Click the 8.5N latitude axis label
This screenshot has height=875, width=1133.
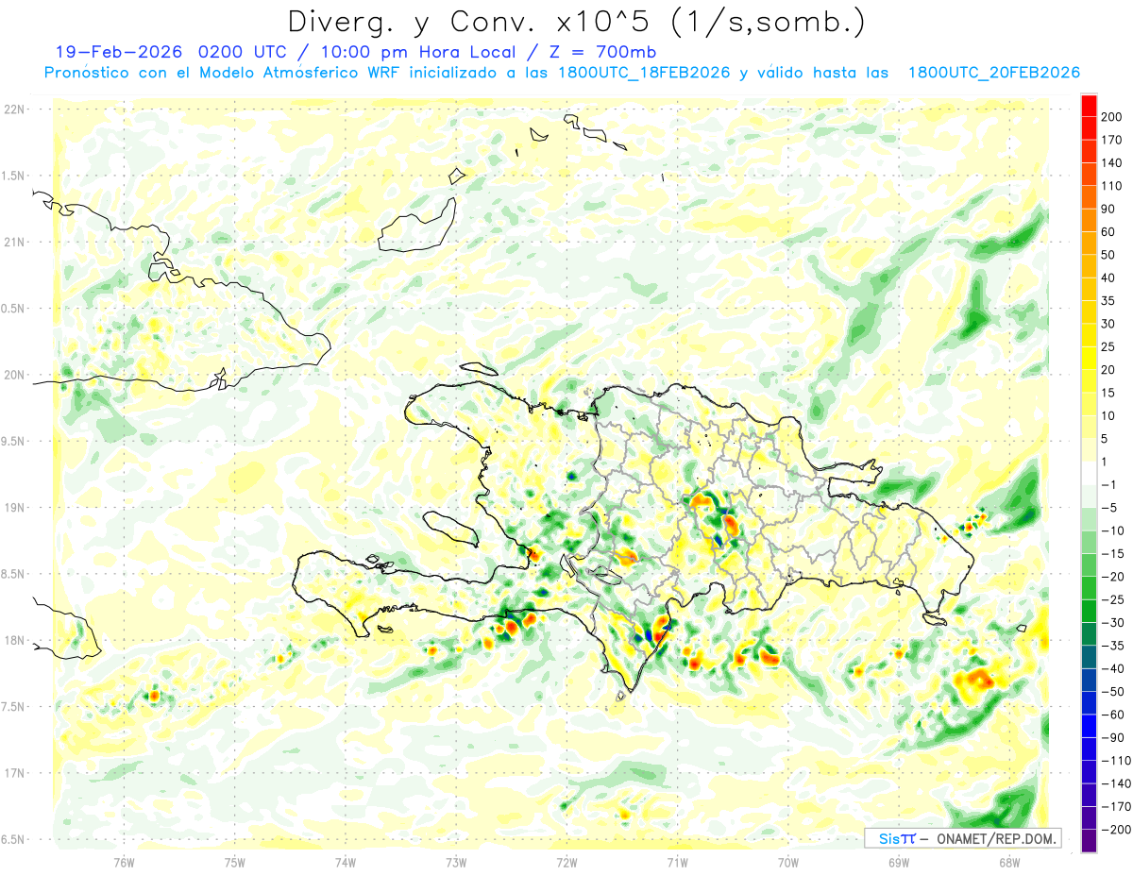(13, 574)
